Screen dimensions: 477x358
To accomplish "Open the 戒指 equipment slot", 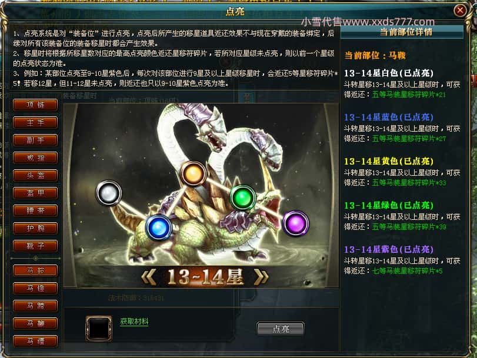I will (x=35, y=158).
